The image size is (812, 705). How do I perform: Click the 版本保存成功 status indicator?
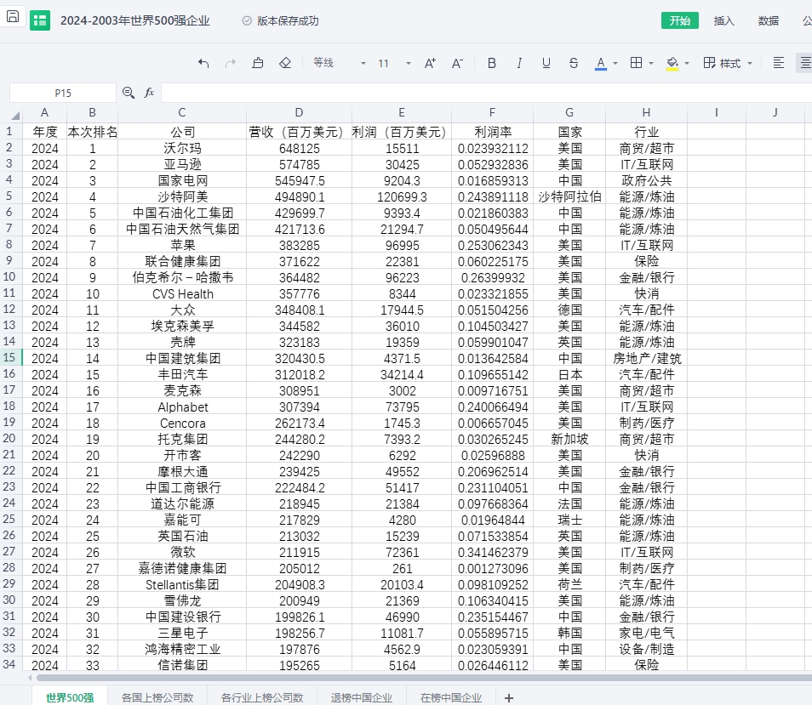click(281, 20)
